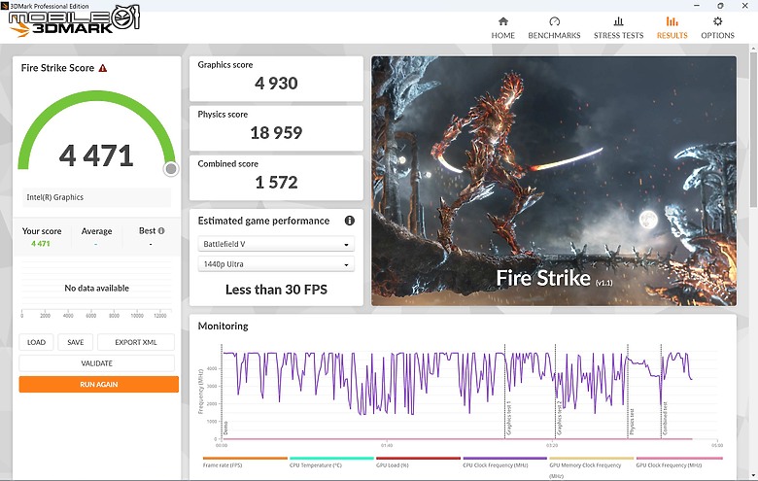The image size is (758, 481).
Task: Click the Stress Tests bar chart icon
Action: (618, 21)
